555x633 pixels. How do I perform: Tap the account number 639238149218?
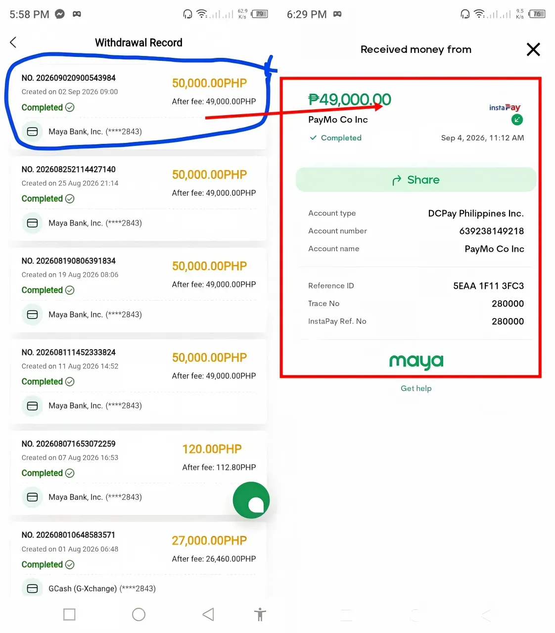[x=492, y=231]
